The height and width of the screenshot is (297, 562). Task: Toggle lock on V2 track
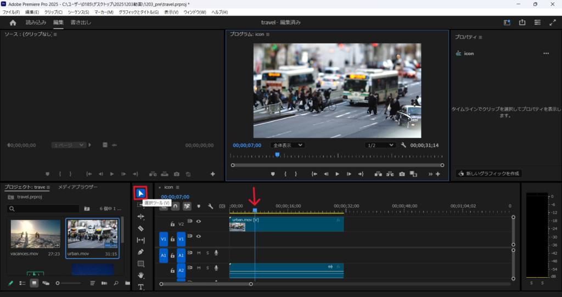172,224
